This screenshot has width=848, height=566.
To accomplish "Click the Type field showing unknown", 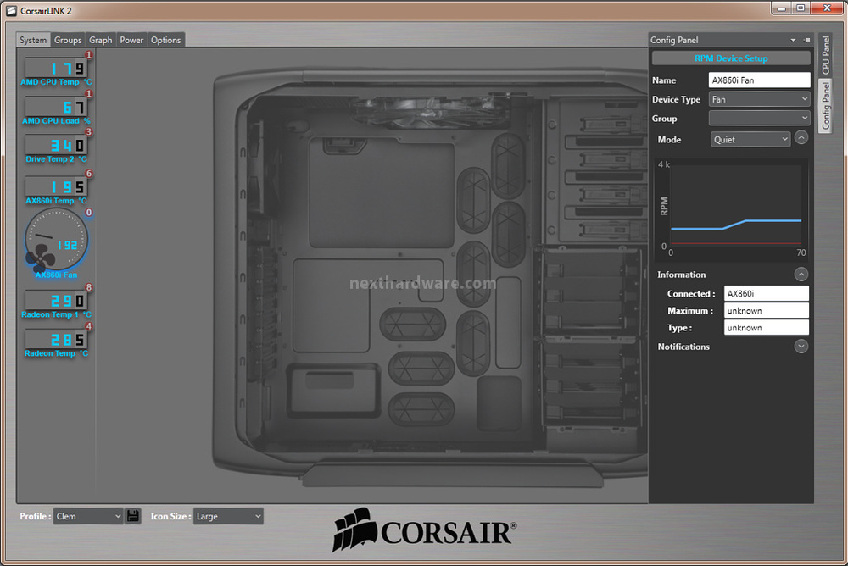I will pyautogui.click(x=766, y=328).
